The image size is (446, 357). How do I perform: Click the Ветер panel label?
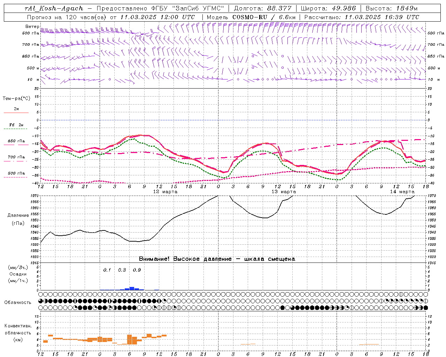(x=32, y=26)
